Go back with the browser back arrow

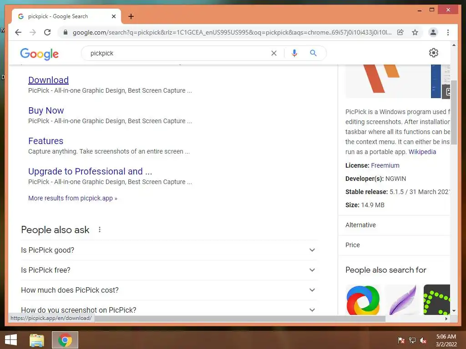coord(18,32)
